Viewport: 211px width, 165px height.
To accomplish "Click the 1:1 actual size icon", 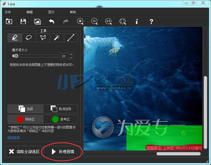I will tap(108, 21).
